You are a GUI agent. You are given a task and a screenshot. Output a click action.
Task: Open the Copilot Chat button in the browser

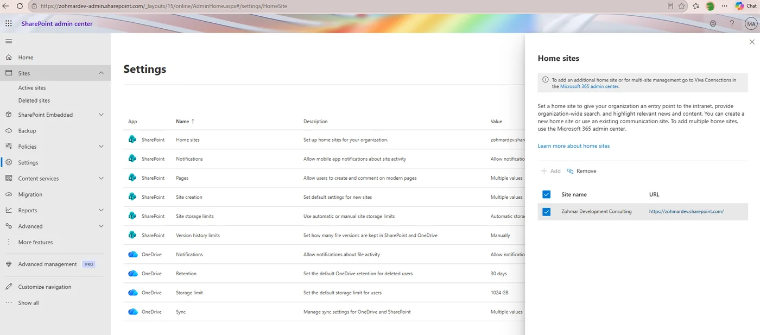click(746, 6)
